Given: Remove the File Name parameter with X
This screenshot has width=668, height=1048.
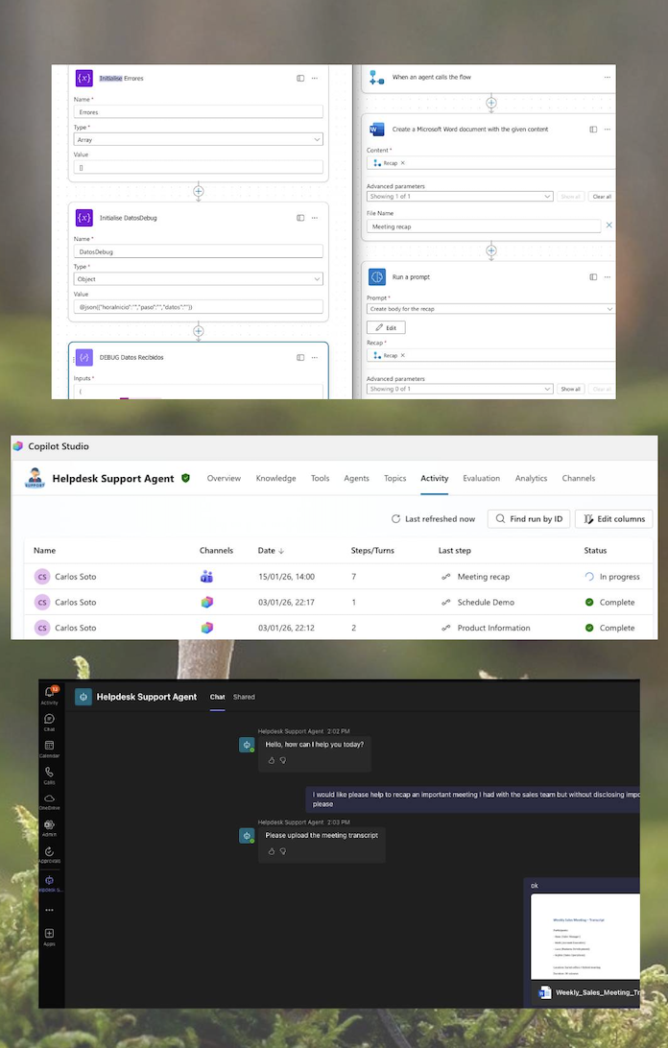Looking at the screenshot, I should [608, 226].
